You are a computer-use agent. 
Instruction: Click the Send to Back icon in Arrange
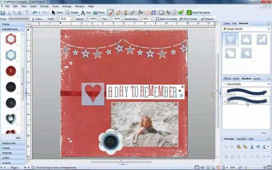(245, 147)
